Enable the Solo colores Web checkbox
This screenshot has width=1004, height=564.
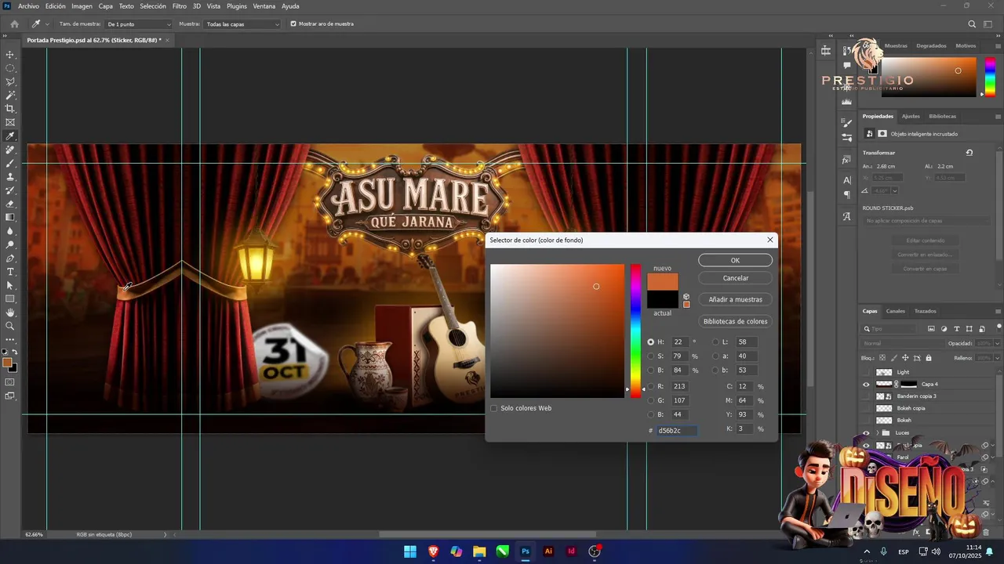[494, 408]
